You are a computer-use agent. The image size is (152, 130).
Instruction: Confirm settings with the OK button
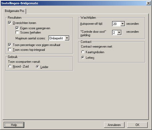(137, 125)
